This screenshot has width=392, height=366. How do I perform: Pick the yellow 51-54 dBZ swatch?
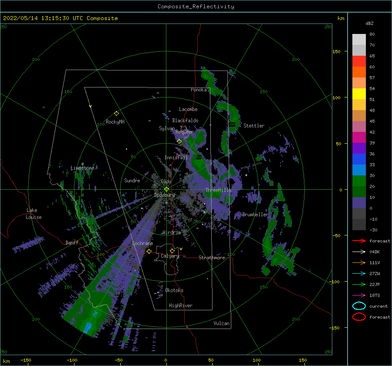[x=359, y=94]
